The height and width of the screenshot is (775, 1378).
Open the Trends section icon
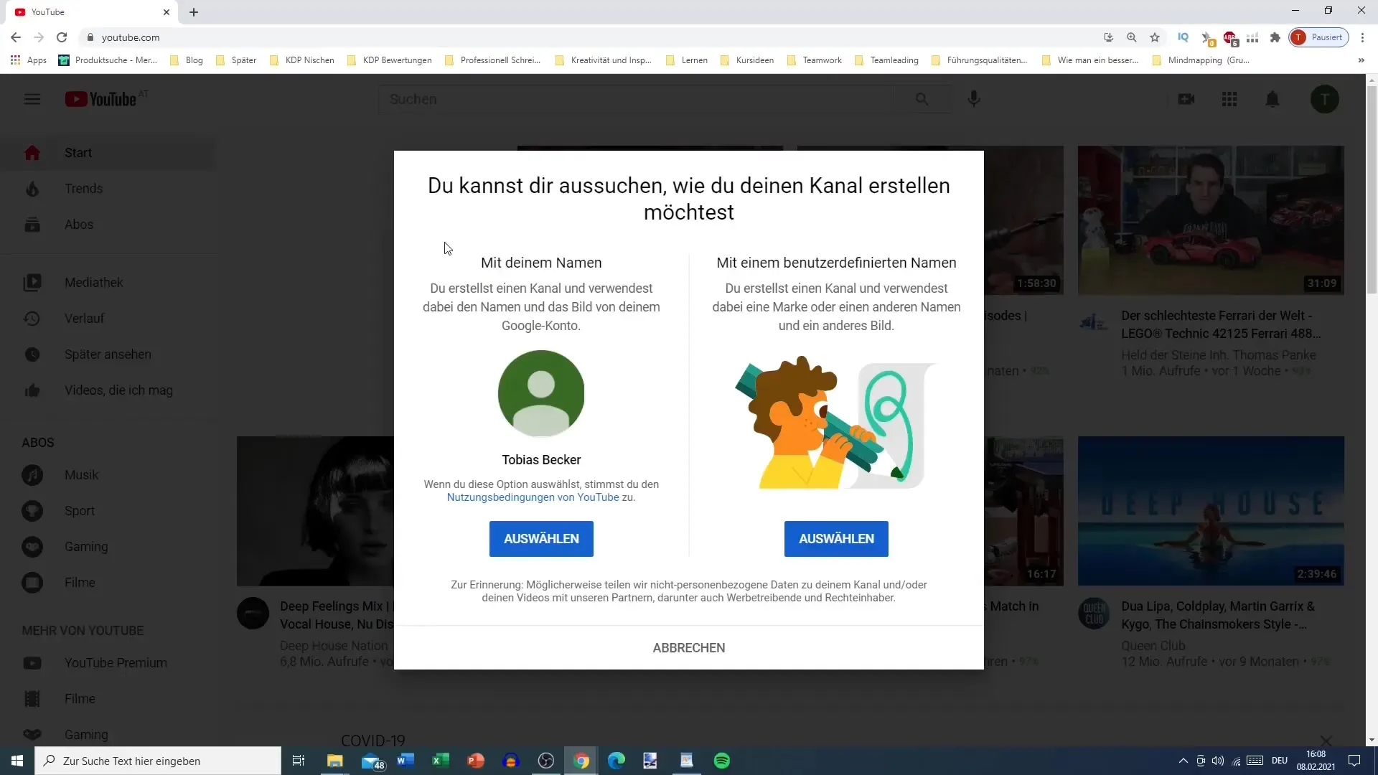[x=32, y=188]
